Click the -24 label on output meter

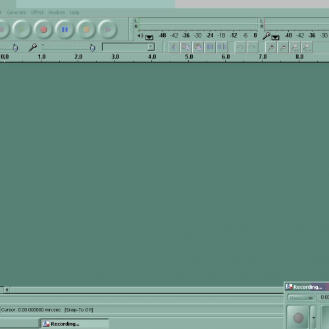tap(210, 36)
